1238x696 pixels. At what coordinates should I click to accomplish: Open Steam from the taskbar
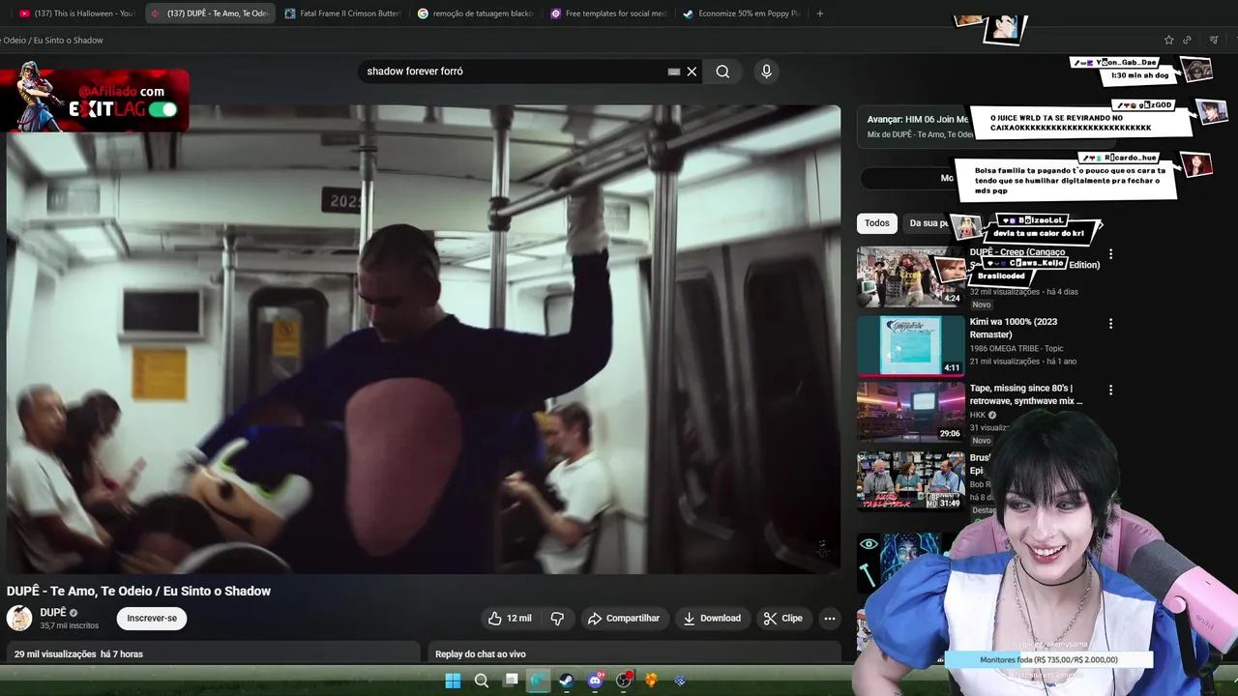(566, 681)
